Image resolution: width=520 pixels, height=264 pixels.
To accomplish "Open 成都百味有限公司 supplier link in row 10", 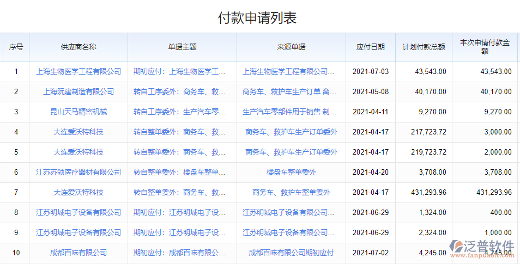I will point(78,253).
